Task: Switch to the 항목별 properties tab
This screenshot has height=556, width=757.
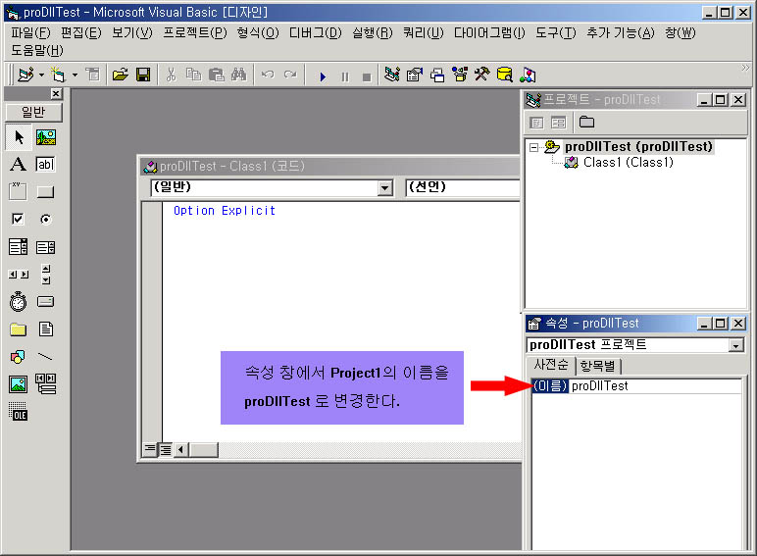Action: point(598,366)
